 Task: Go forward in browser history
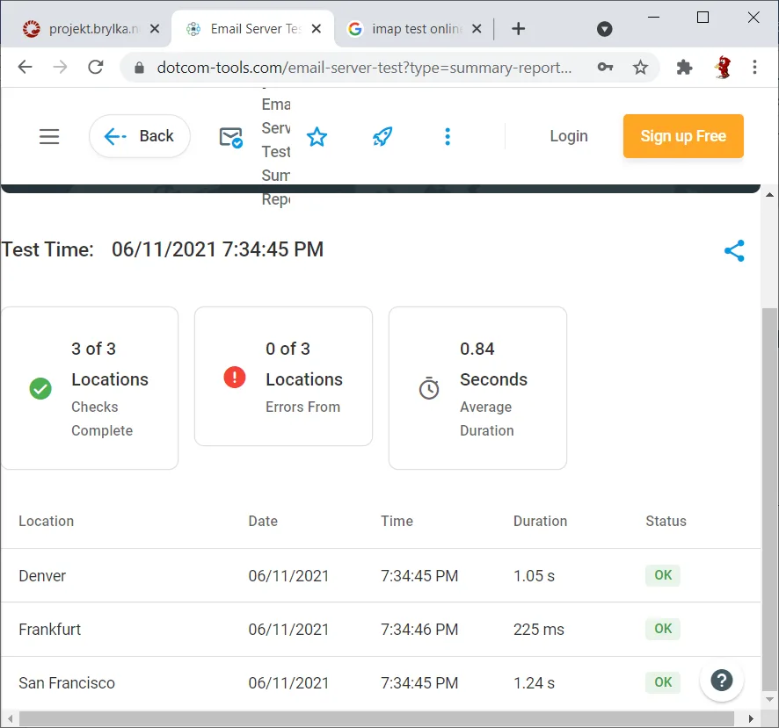(60, 67)
